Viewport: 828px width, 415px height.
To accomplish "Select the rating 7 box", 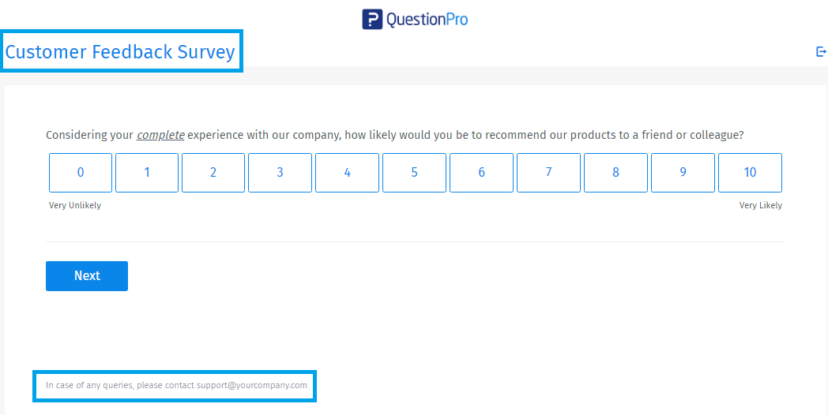I will (548, 173).
